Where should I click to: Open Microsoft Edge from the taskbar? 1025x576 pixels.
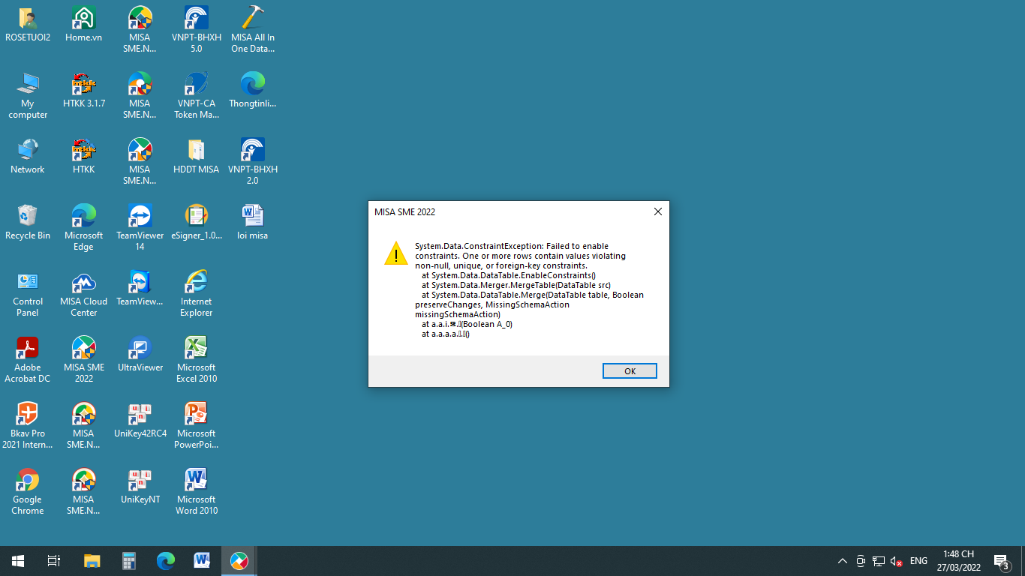tap(166, 561)
